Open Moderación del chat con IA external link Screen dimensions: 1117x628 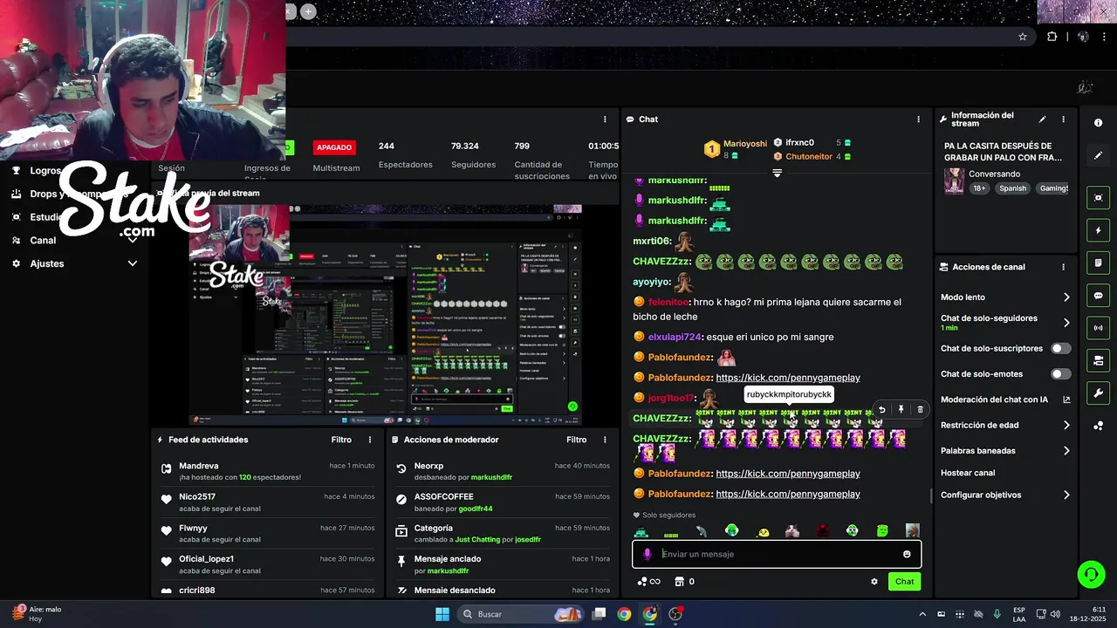1066,399
